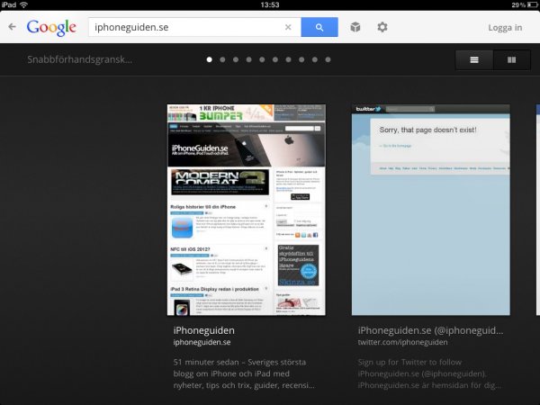Select the ninth page indicator dot

tap(315, 59)
